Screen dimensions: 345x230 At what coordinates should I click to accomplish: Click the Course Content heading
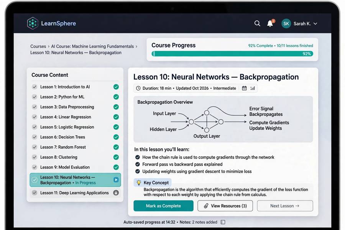pos(50,75)
